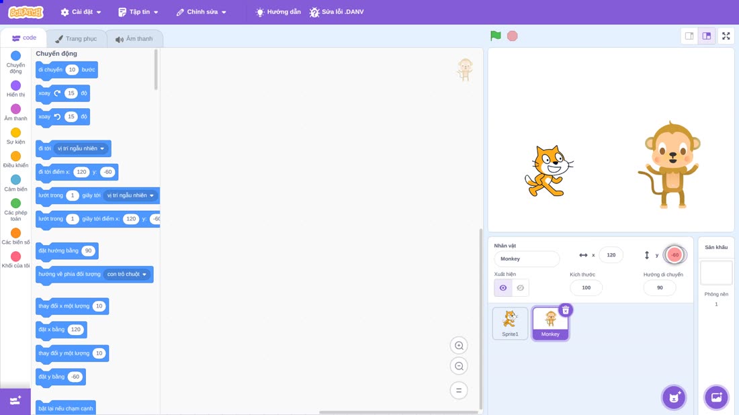This screenshot has width=739, height=415.
Task: Open the Tập tin menu
Action: pos(138,12)
